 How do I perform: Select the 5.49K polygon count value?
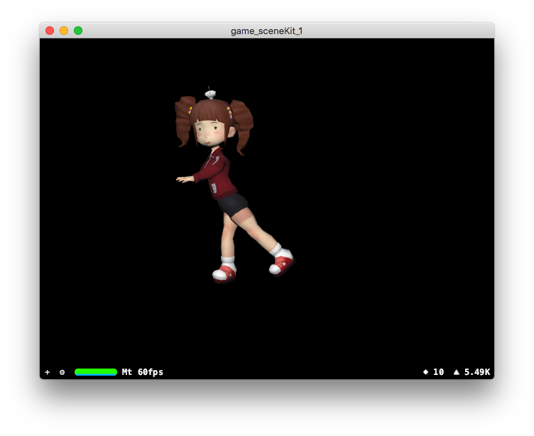pos(477,372)
